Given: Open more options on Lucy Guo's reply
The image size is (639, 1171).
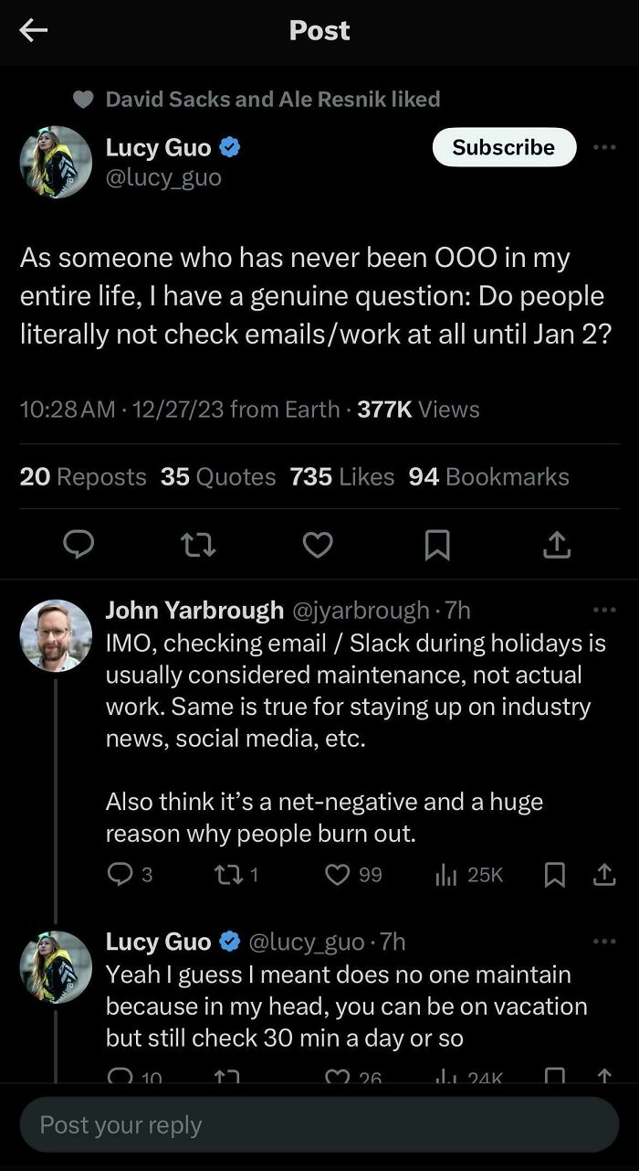Looking at the screenshot, I should click(x=604, y=941).
